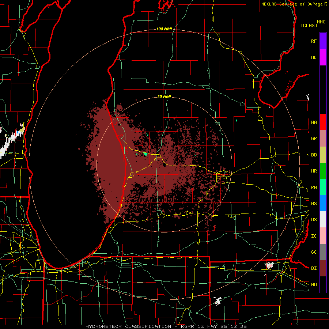This screenshot has height=329, width=329.
Task: Click the GC legend label
Action: (314, 252)
